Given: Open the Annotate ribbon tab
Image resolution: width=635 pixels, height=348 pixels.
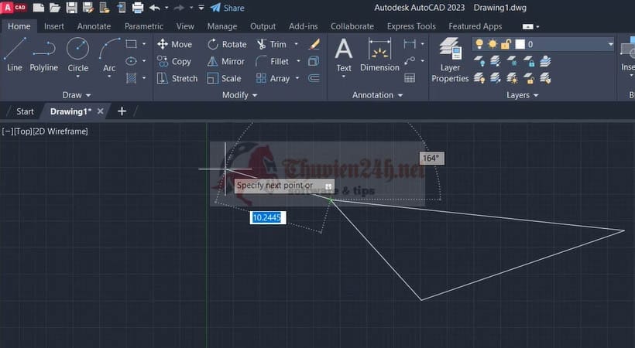Looking at the screenshot, I should tap(94, 26).
